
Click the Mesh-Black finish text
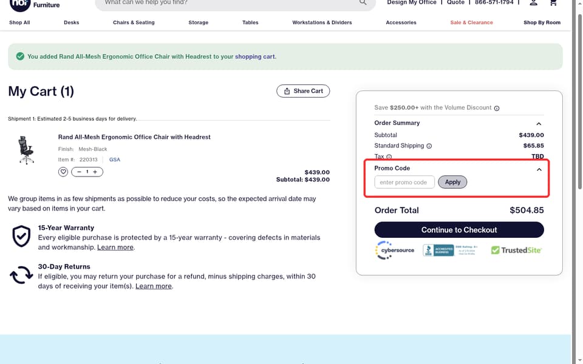pos(92,149)
